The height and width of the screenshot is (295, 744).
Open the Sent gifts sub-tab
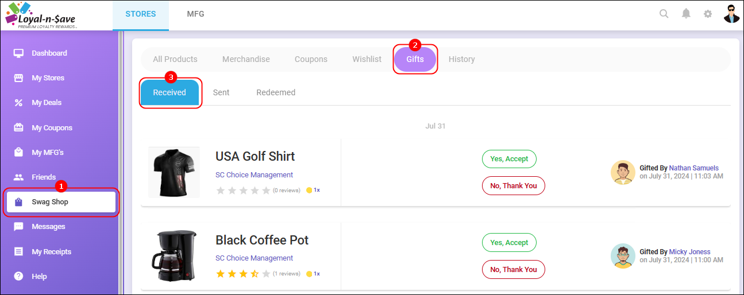(x=221, y=92)
